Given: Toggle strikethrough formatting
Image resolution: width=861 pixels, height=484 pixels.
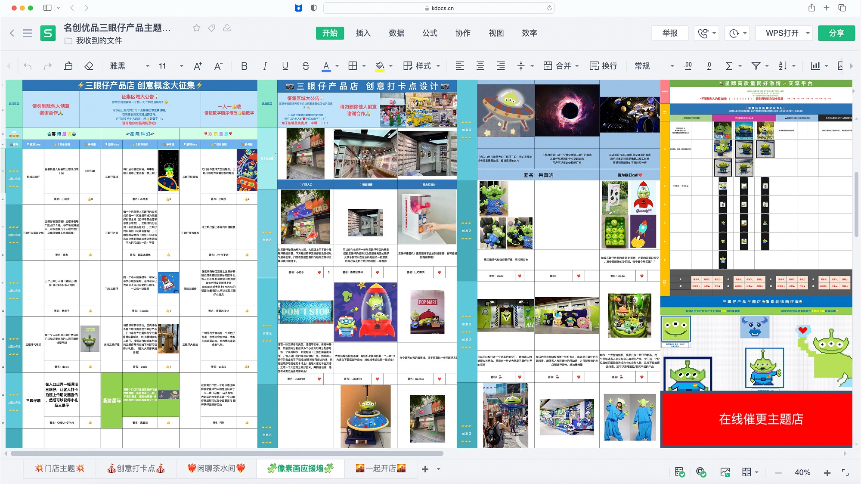Looking at the screenshot, I should (306, 66).
